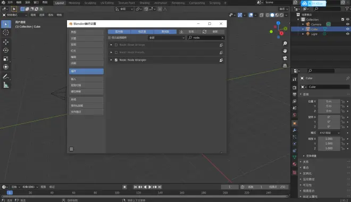
Task: Click the Location X value field
Action: 329,102
